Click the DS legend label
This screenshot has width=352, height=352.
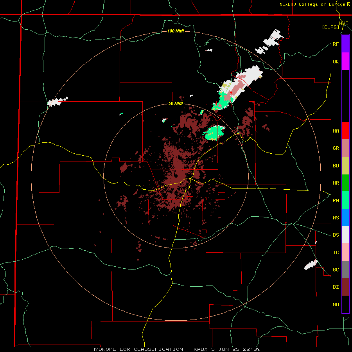(336, 235)
